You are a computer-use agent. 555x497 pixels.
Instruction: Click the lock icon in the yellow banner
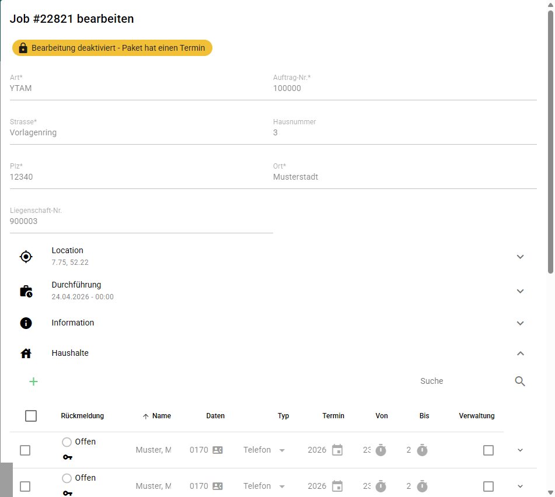click(23, 48)
